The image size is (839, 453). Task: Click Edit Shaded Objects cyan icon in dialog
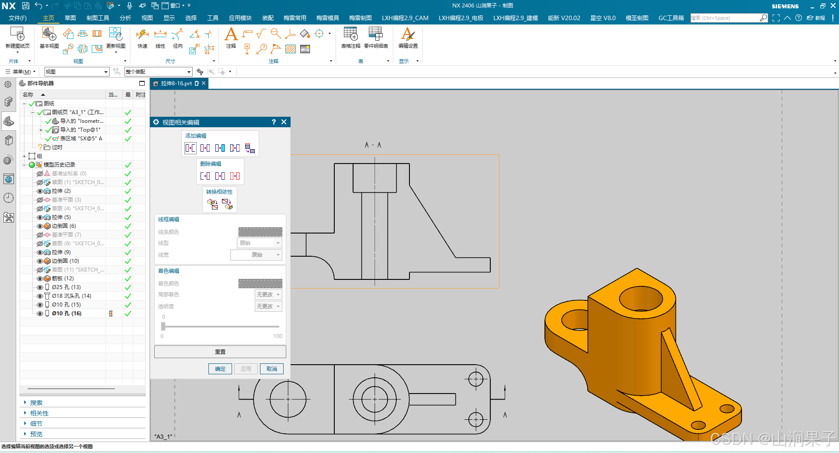[220, 148]
